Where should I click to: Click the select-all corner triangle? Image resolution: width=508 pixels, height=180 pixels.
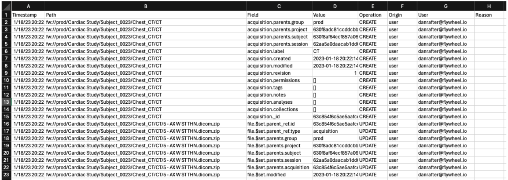(x=6, y=4)
